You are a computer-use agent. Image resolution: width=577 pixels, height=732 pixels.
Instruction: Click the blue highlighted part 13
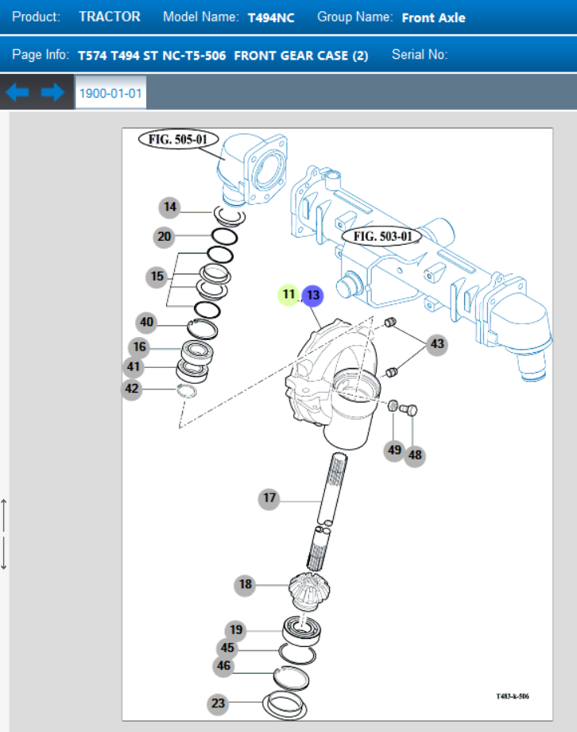point(313,295)
